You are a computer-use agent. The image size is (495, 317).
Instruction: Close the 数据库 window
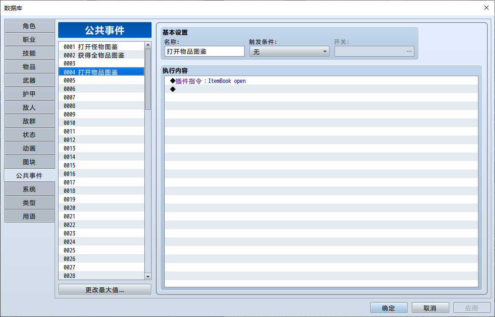click(x=487, y=8)
